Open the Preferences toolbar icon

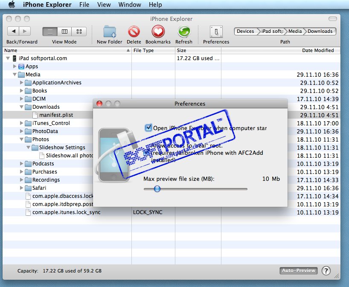(x=216, y=32)
